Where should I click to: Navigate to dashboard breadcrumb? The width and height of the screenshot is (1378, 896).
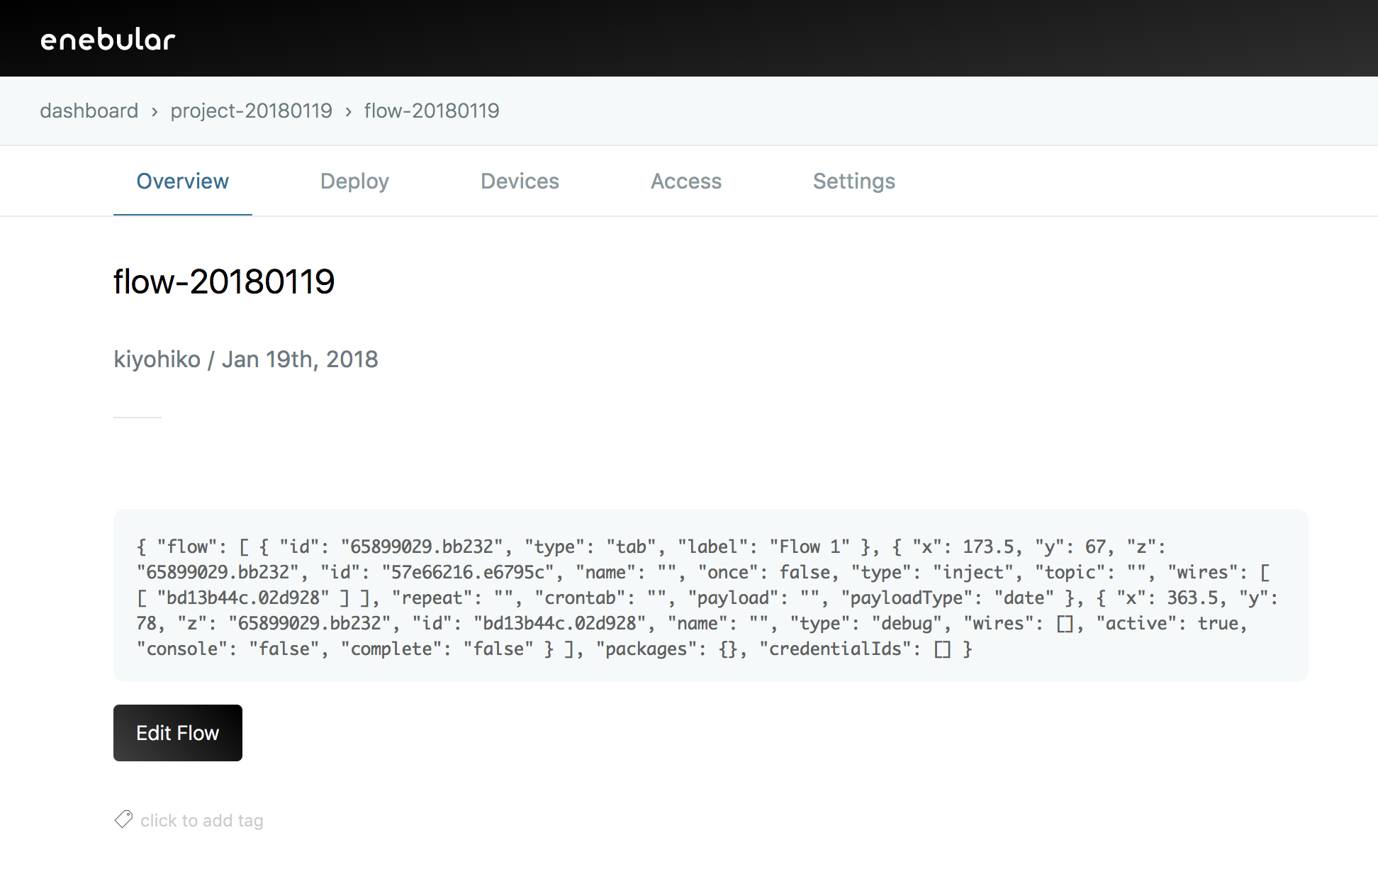click(x=89, y=111)
